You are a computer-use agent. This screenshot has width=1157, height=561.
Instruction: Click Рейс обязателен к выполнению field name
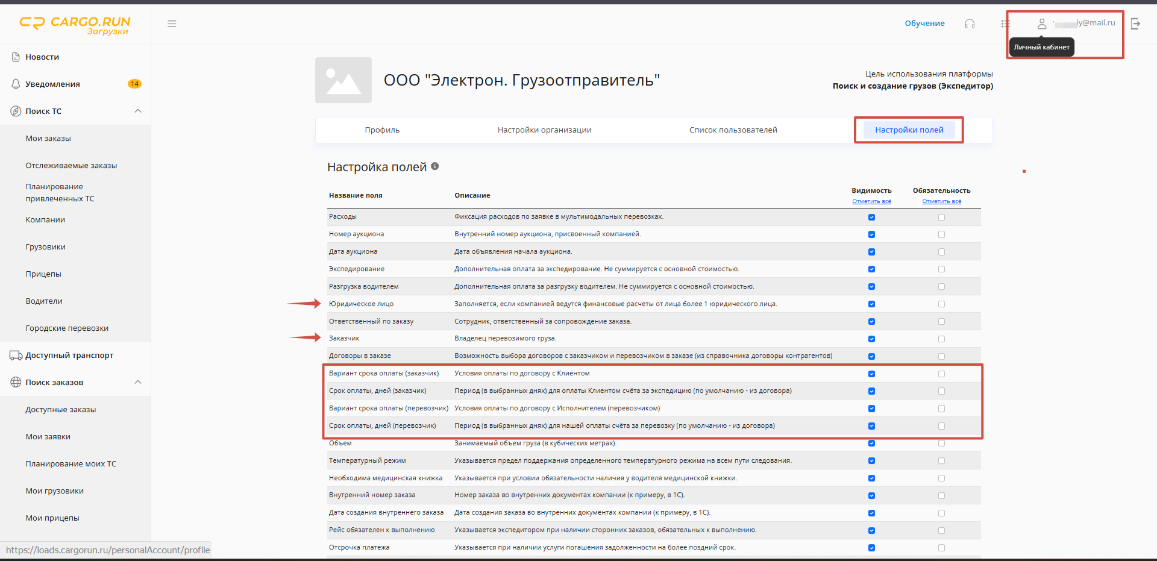pos(381,530)
